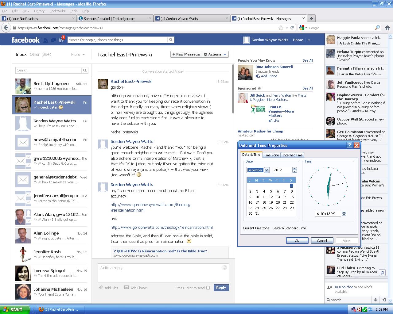
Task: Click the music note next to Bud Chiles
Action: point(382,273)
